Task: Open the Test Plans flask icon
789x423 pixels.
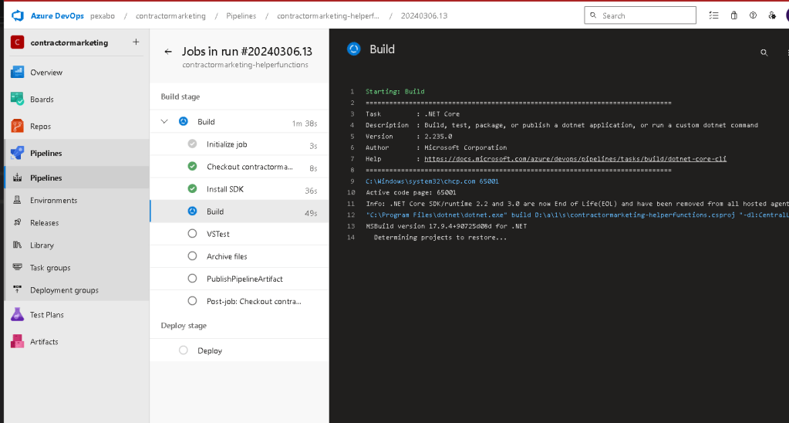Action: pyautogui.click(x=17, y=315)
